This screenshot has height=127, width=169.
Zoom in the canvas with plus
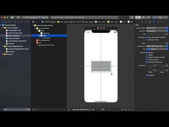click(x=108, y=109)
